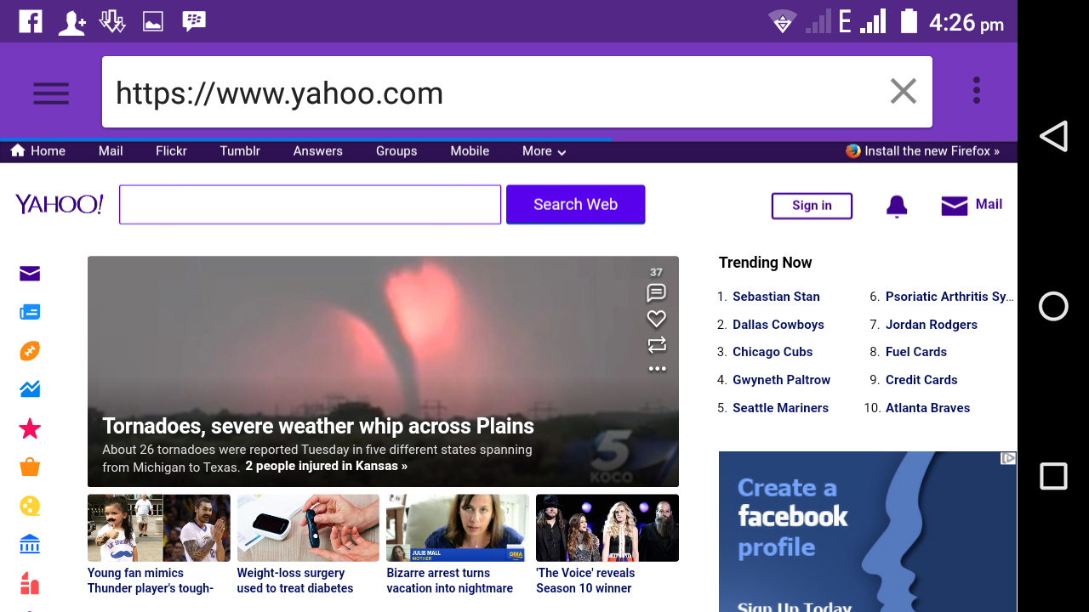Select trending topic Jordan Rodgers
1089x612 pixels.
[x=932, y=325]
